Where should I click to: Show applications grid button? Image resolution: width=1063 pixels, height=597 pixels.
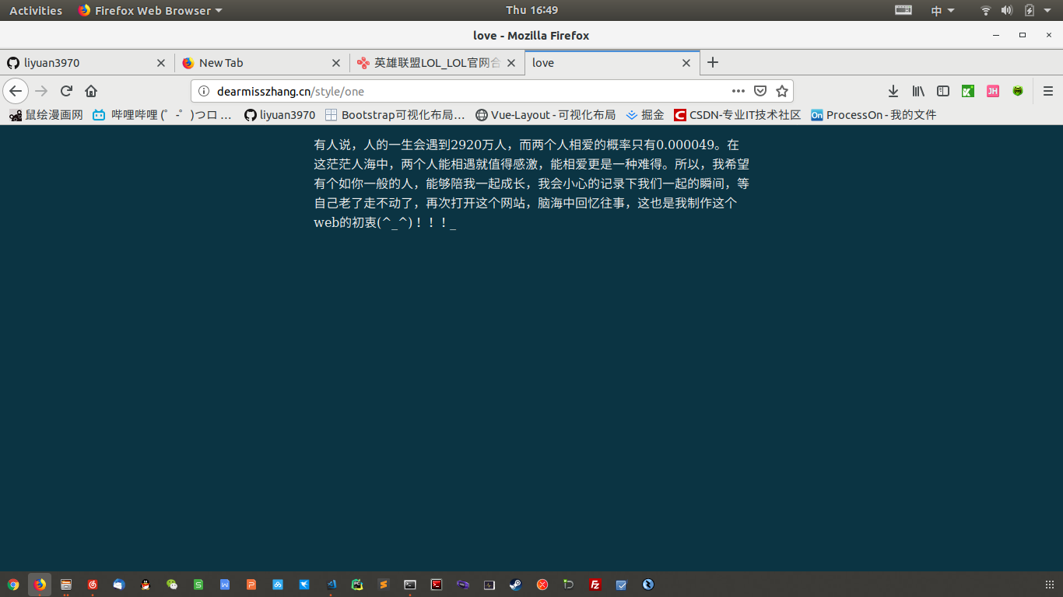point(1049,585)
